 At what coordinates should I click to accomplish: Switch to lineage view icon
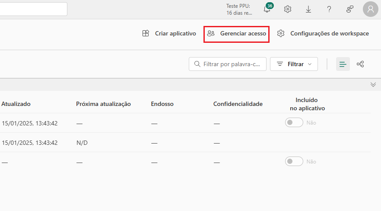click(360, 64)
